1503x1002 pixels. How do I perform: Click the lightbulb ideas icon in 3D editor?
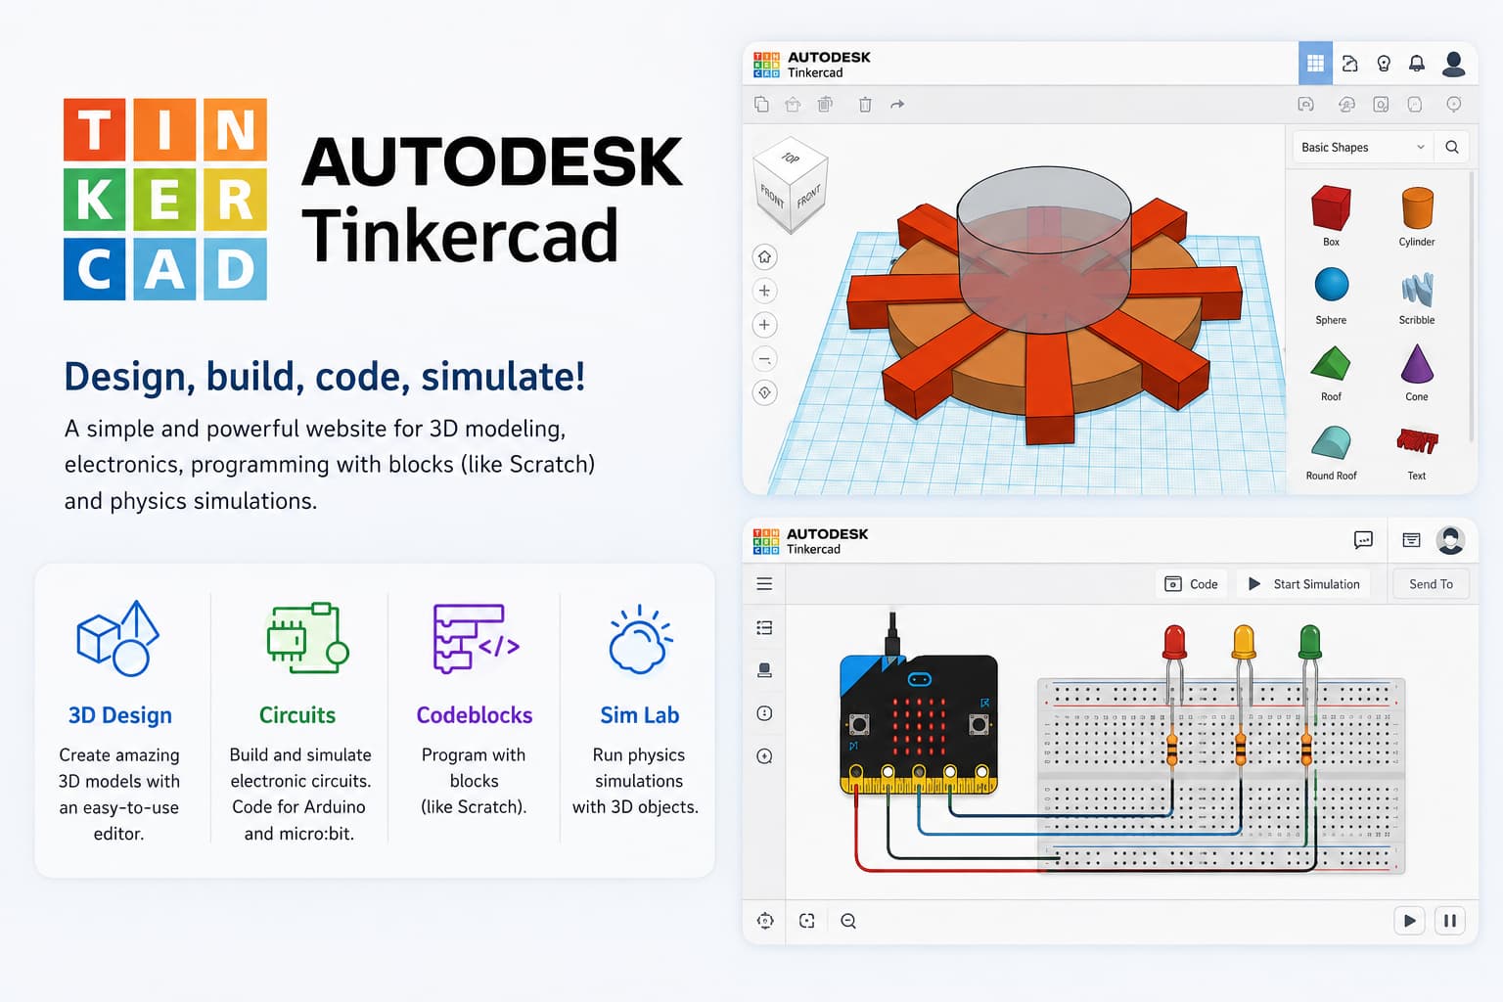1384,64
